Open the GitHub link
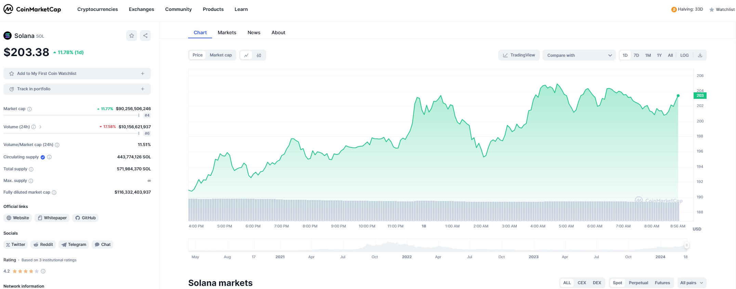Screen dimensions: 736x289 (x=86, y=218)
